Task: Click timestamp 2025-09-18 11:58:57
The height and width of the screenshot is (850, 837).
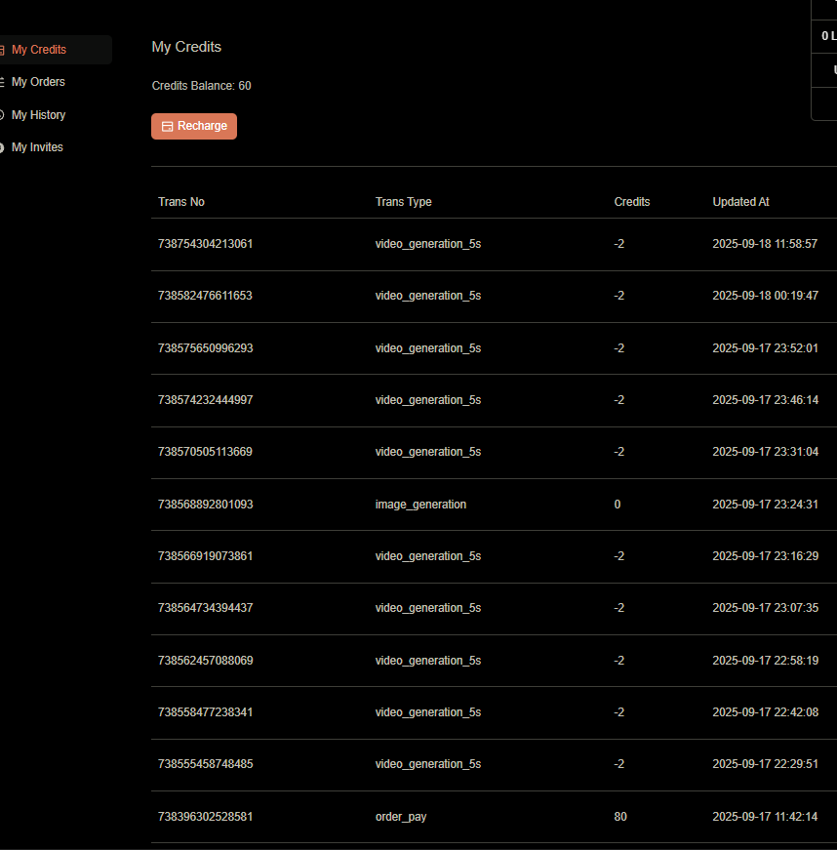Action: pos(765,244)
